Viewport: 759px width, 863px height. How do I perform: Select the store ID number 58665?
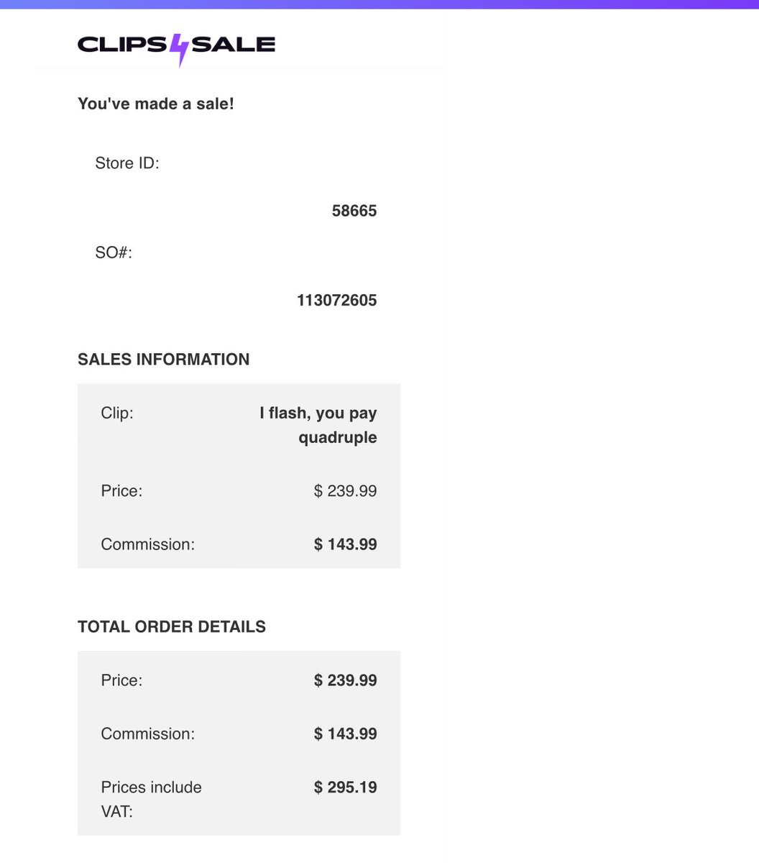coord(354,211)
